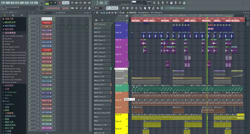Screen dimensions: 250x134
Task: Open the help question mark icon
Action: point(167,3)
